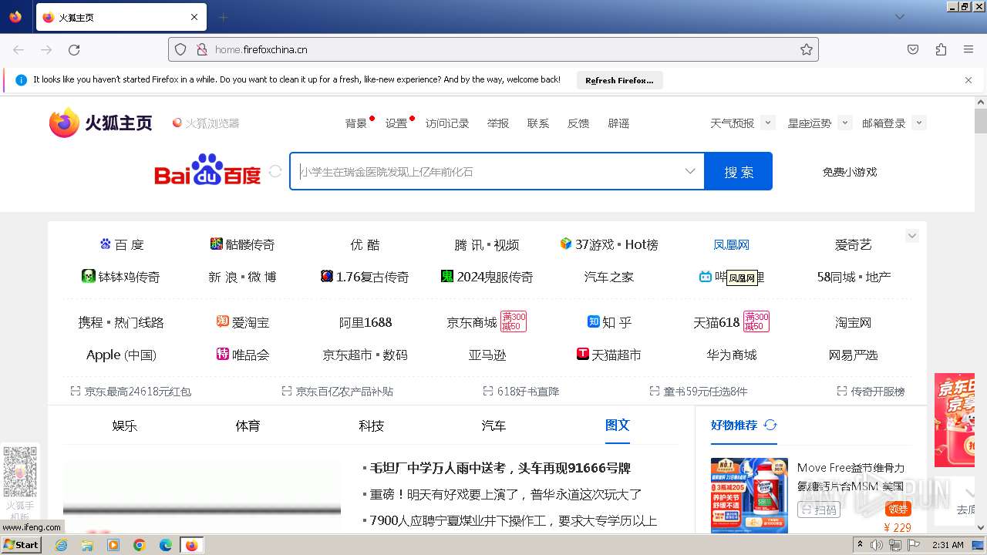Click the 领券 coupon button
This screenshot has height=555, width=987.
(x=898, y=509)
